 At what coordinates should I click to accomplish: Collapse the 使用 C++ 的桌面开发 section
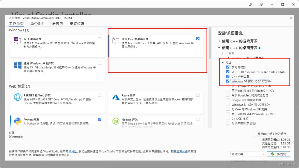(219, 48)
